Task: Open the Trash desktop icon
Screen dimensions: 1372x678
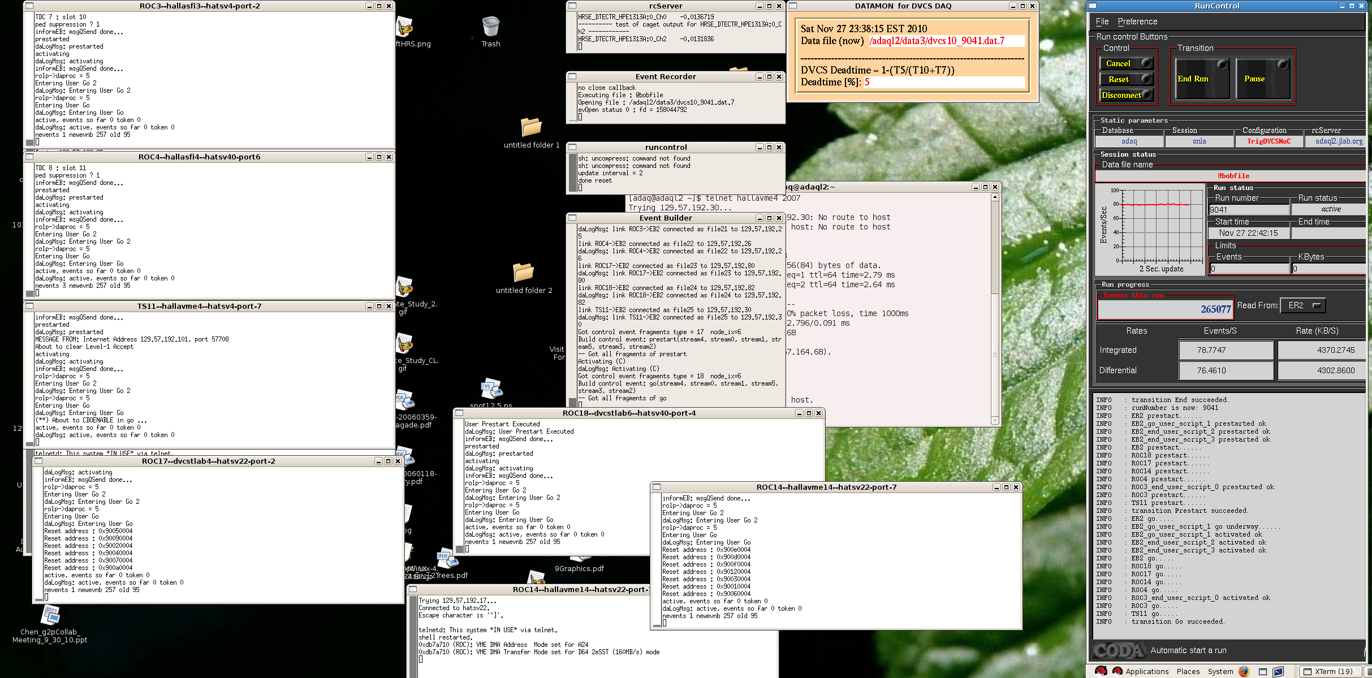Action: click(x=490, y=27)
